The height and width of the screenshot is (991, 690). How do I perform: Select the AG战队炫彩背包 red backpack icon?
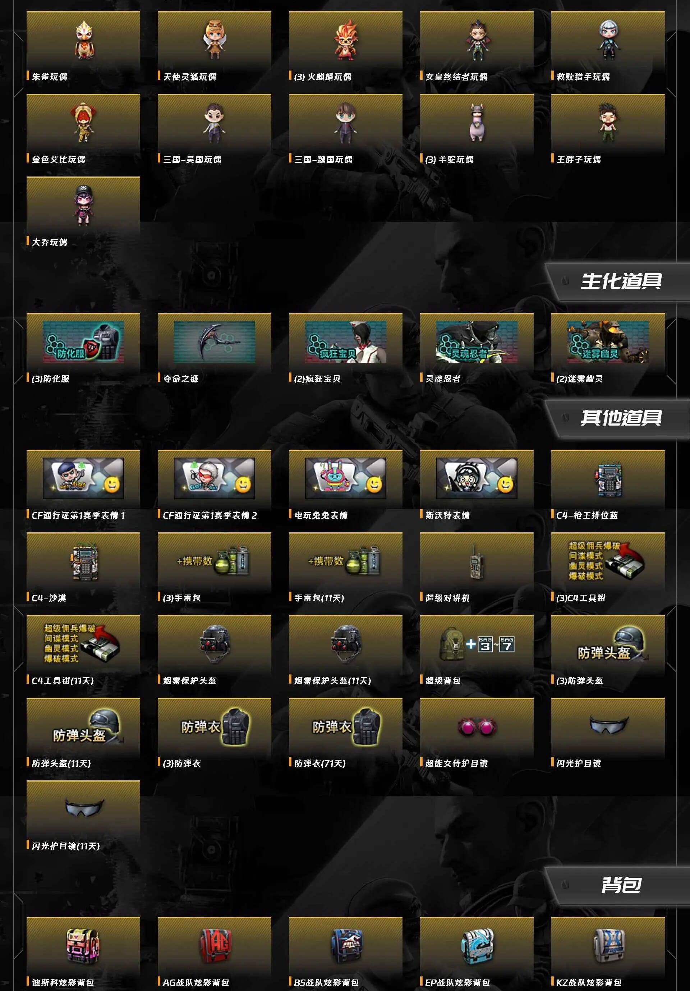click(x=215, y=946)
